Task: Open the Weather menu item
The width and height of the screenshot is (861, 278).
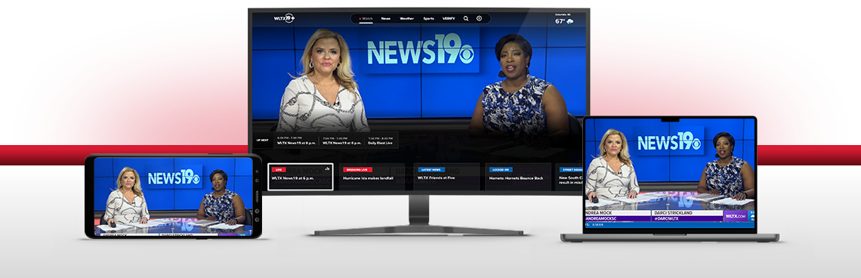Action: 407,19
